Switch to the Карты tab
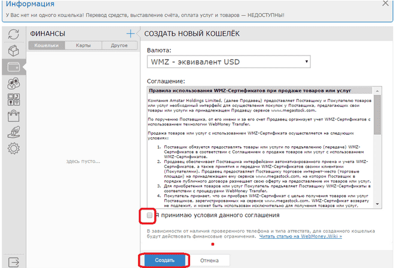394x268 pixels. [x=83, y=45]
